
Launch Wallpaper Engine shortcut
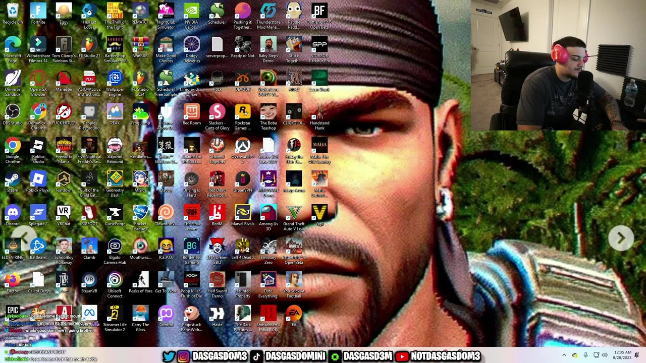click(115, 83)
